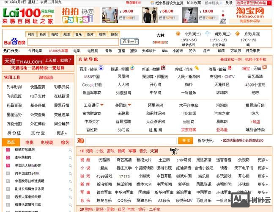Open the 12306火车票 link
The image size is (274, 212).
[x=58, y=51]
